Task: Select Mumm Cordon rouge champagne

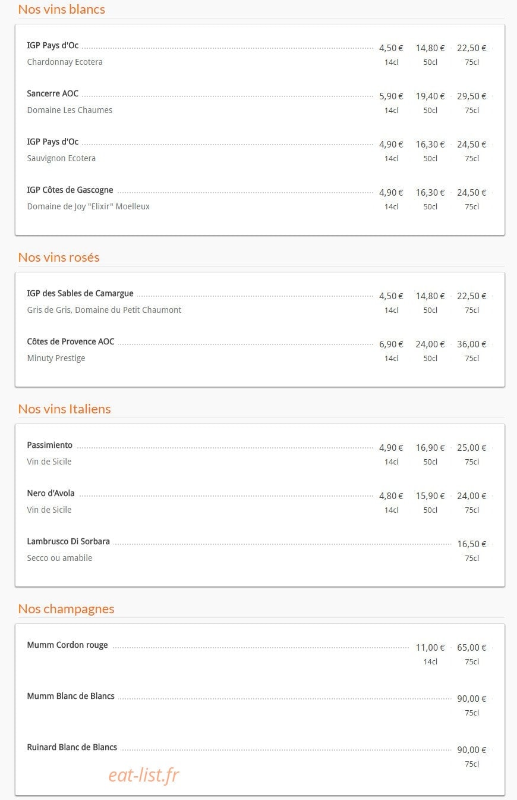Action: (68, 645)
